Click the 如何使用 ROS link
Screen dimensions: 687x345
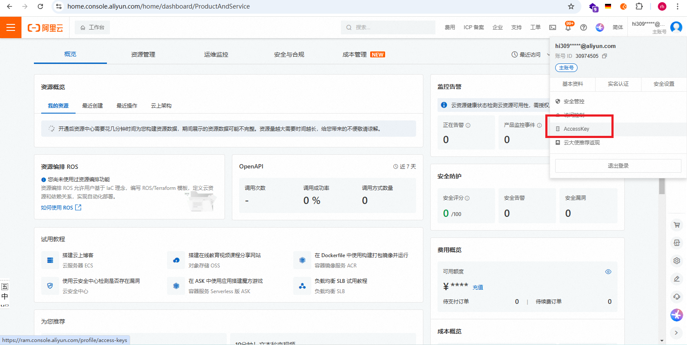pyautogui.click(x=61, y=208)
